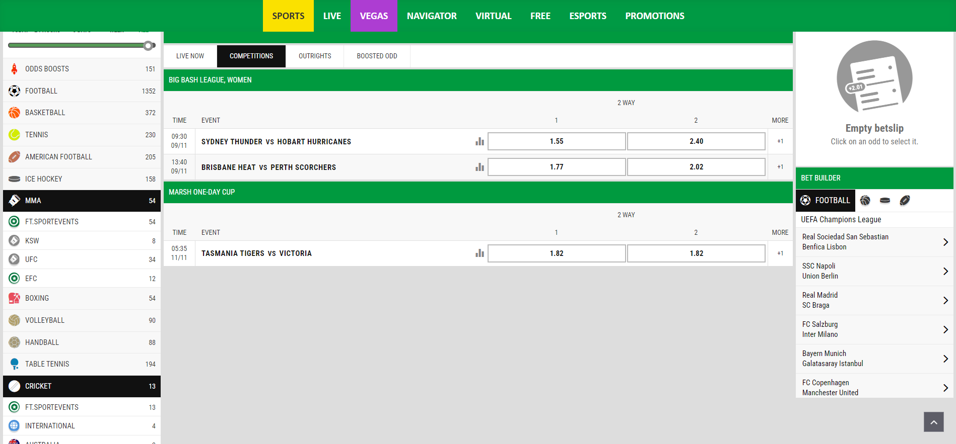Click the Handball icon in sidebar

[x=14, y=342]
